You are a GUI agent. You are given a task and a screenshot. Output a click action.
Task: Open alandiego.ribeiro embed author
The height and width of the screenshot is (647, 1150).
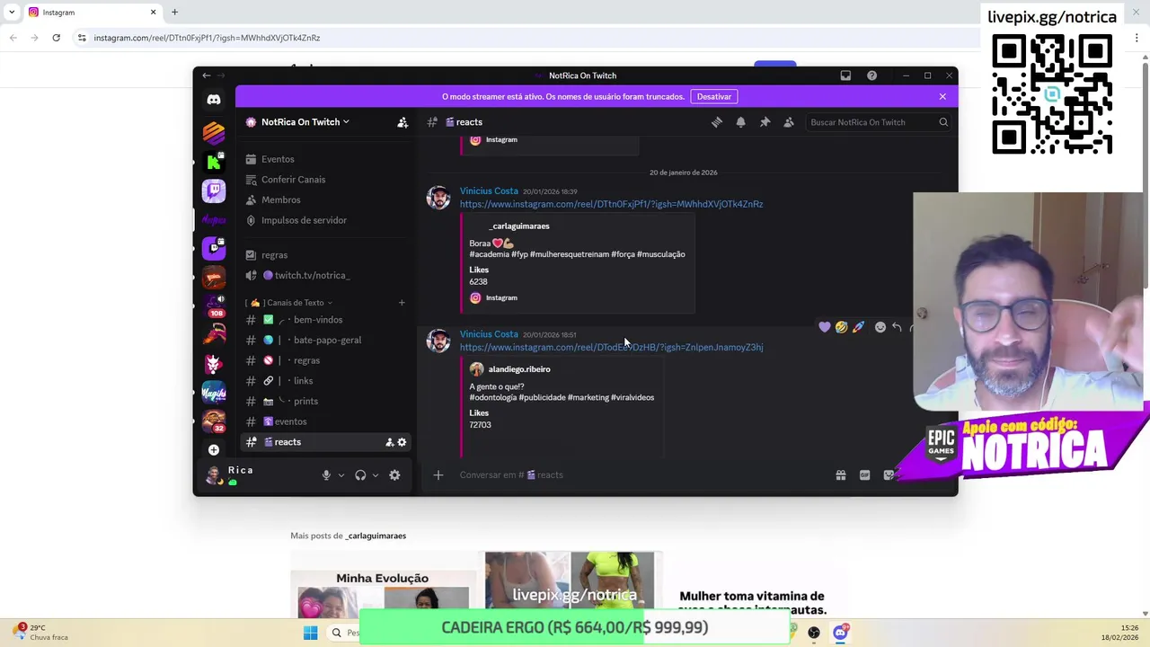tap(519, 369)
